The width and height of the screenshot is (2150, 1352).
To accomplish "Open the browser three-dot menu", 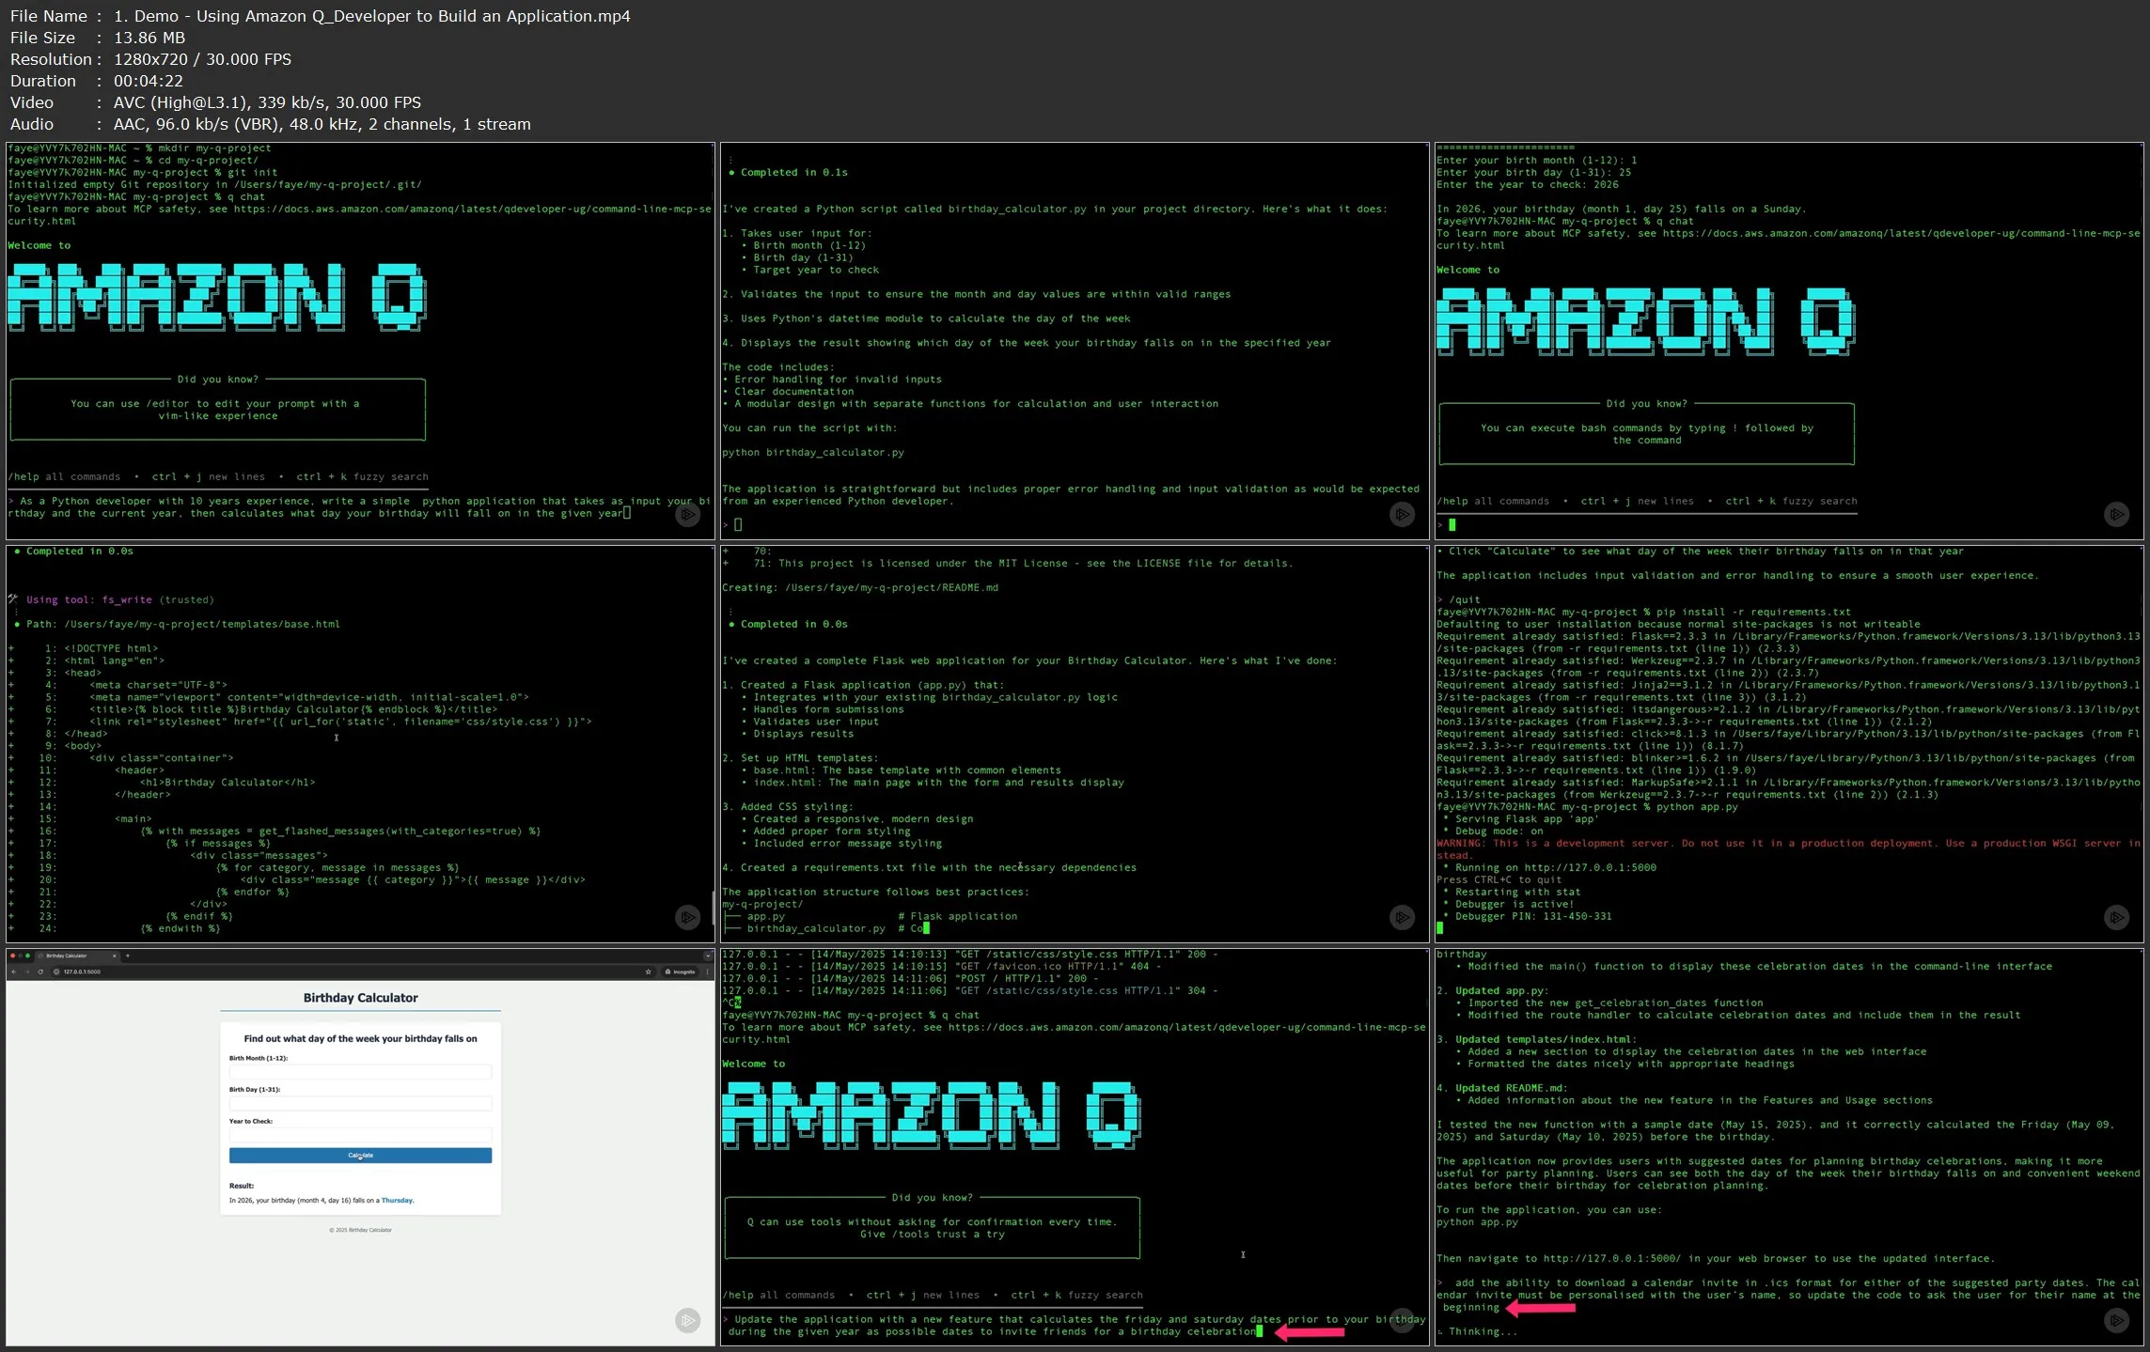I will coord(707,971).
